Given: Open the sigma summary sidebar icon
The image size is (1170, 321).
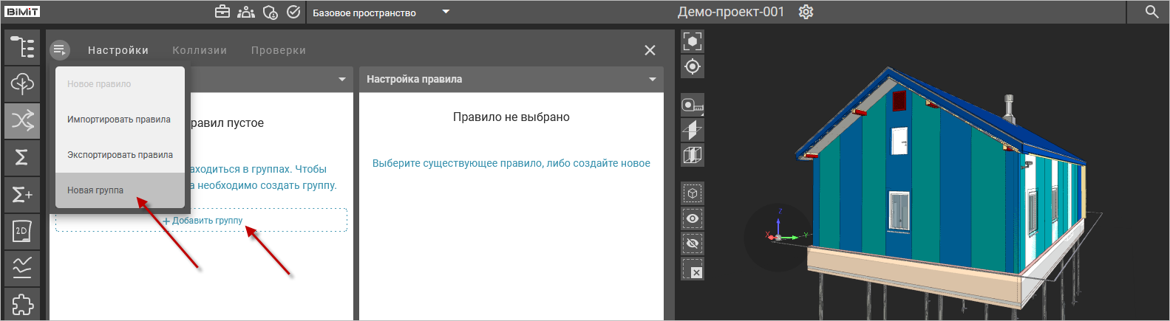Looking at the screenshot, I should (22, 157).
